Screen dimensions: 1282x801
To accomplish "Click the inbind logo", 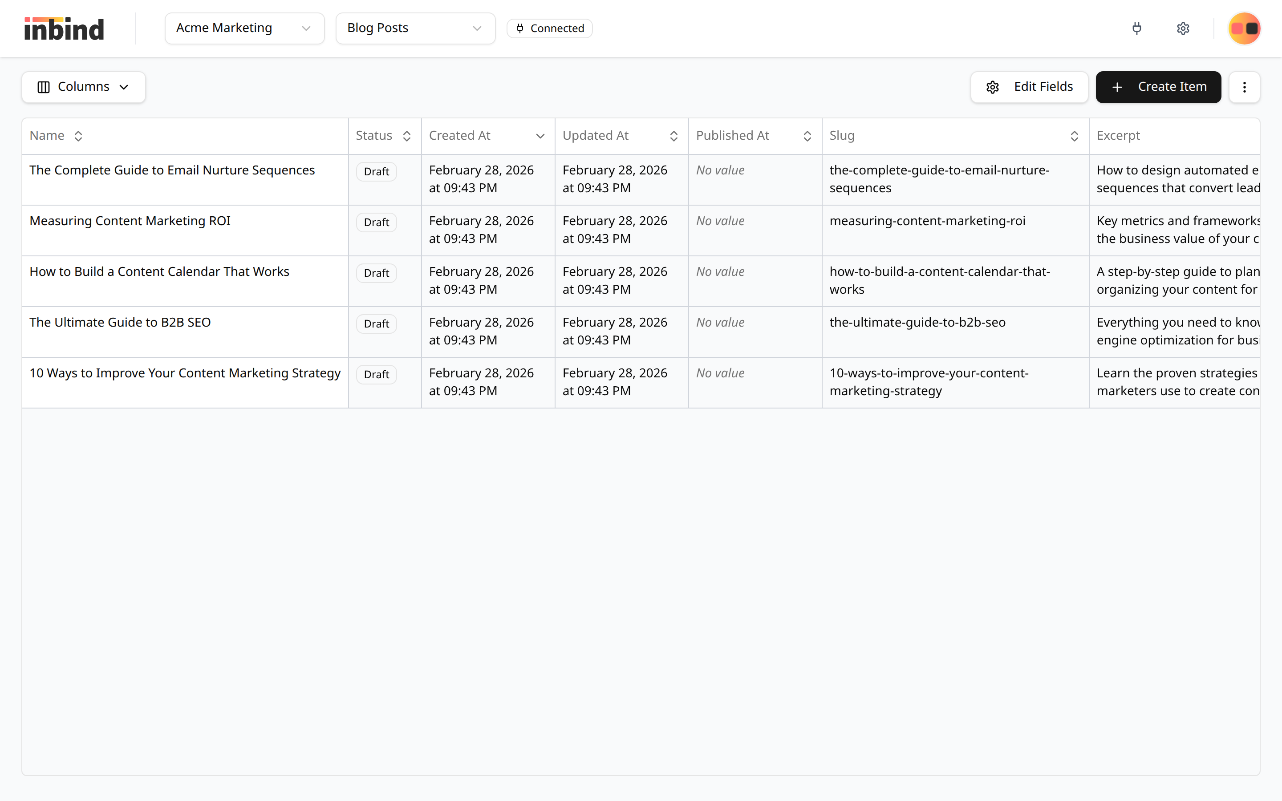I will point(64,28).
